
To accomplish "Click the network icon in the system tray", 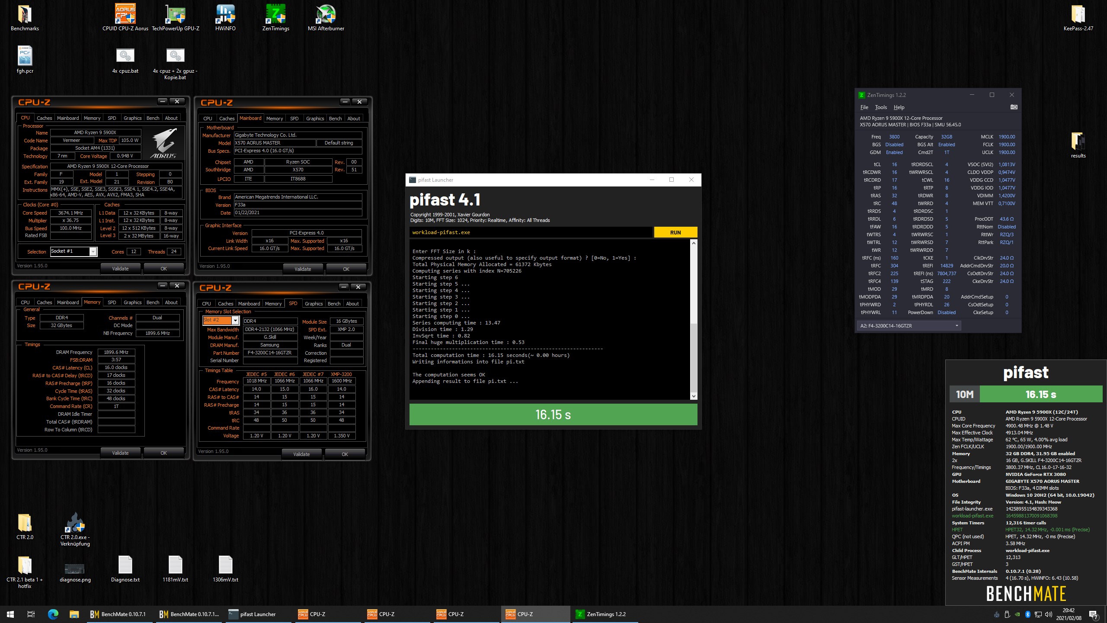I will (1038, 614).
